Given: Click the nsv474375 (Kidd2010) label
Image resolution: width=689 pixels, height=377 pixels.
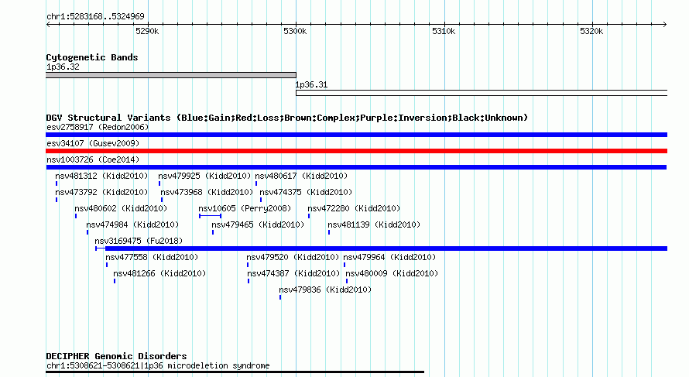Looking at the screenshot, I should (306, 192).
